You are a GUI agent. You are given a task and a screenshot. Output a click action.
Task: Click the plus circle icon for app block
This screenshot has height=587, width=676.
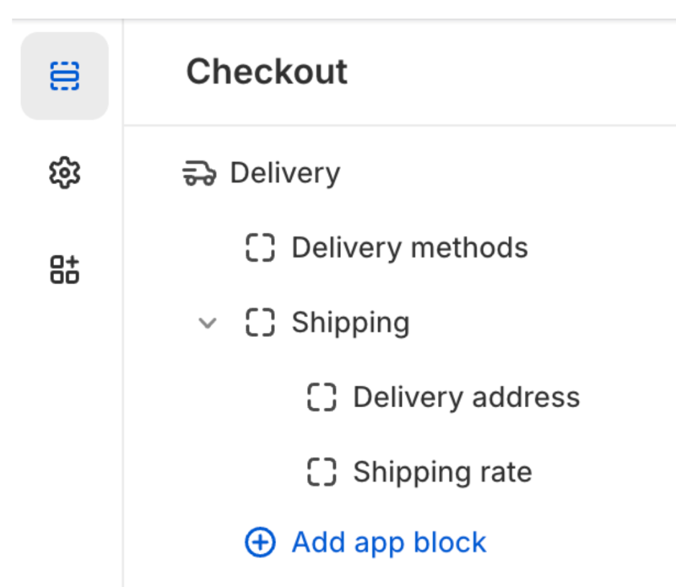click(x=260, y=542)
